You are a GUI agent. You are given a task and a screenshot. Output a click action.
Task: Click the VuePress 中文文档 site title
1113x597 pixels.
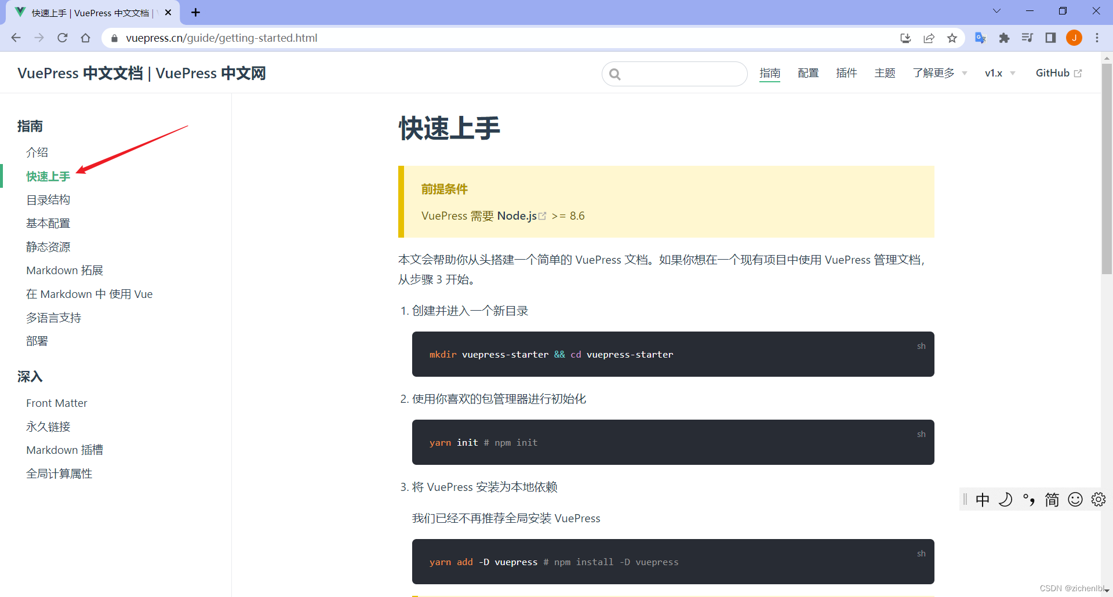pyautogui.click(x=141, y=73)
